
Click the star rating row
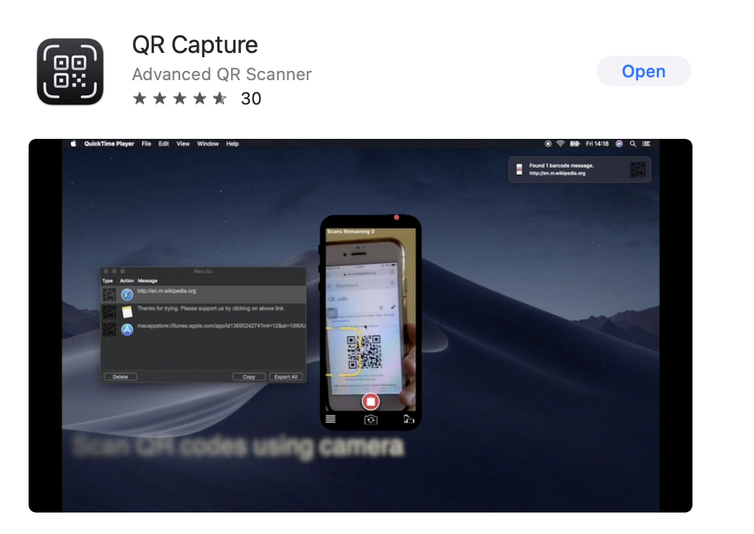(180, 99)
